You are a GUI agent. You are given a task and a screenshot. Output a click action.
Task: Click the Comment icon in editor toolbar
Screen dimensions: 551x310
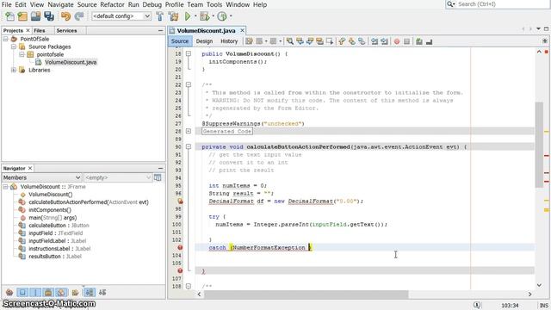pos(419,41)
